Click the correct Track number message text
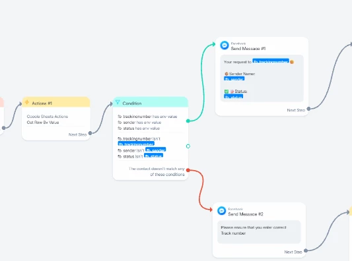 pyautogui.click(x=254, y=230)
